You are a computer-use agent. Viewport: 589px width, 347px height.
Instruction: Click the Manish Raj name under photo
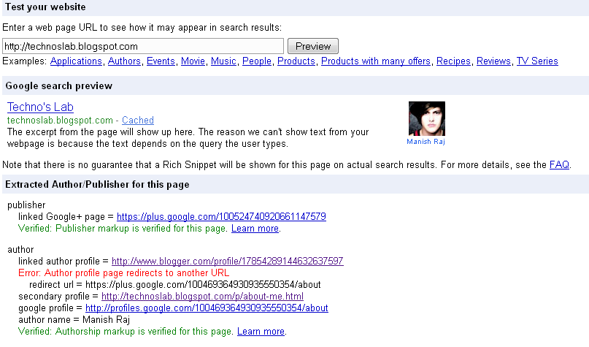coord(426,142)
